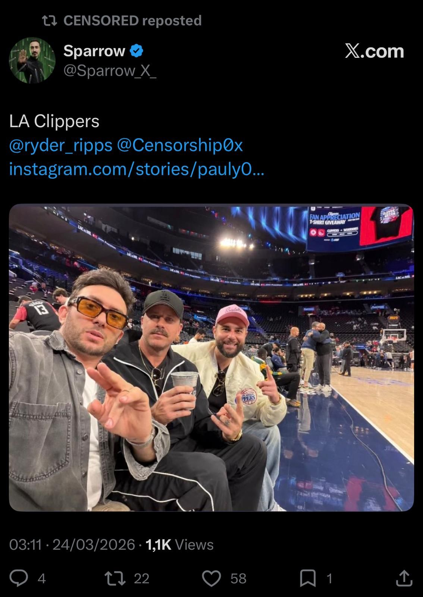Click the Sparrow display name

[x=94, y=51]
